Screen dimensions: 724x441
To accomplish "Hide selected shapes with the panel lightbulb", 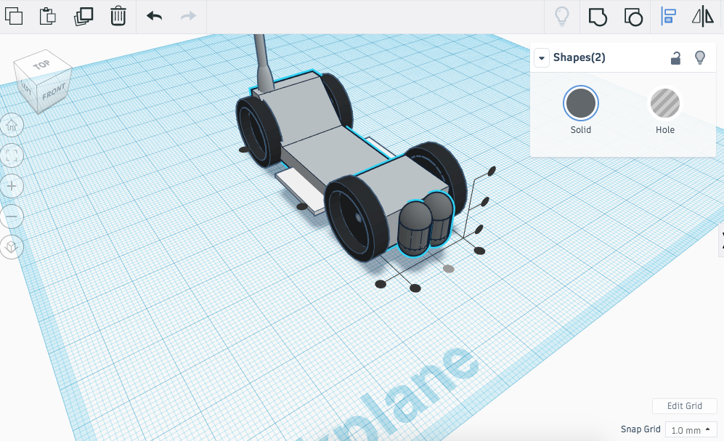I will (x=700, y=57).
